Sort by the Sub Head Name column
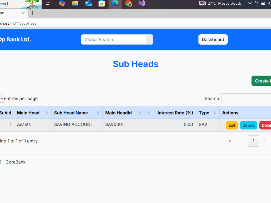The image size is (271, 203). tap(77, 113)
